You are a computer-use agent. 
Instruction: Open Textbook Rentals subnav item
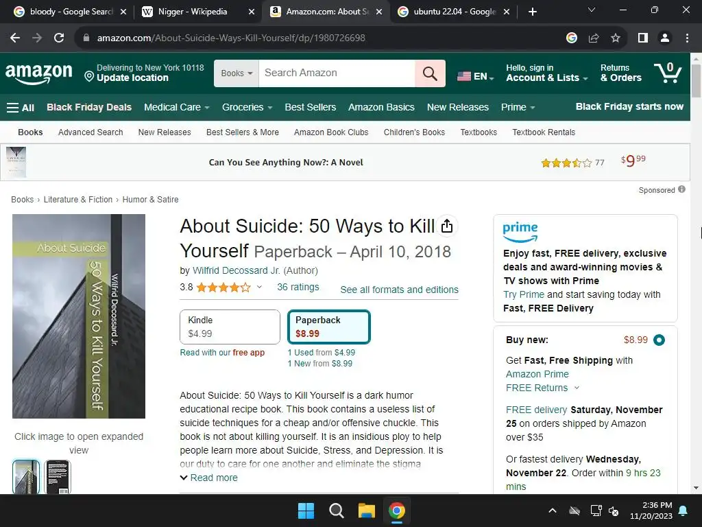(544, 132)
